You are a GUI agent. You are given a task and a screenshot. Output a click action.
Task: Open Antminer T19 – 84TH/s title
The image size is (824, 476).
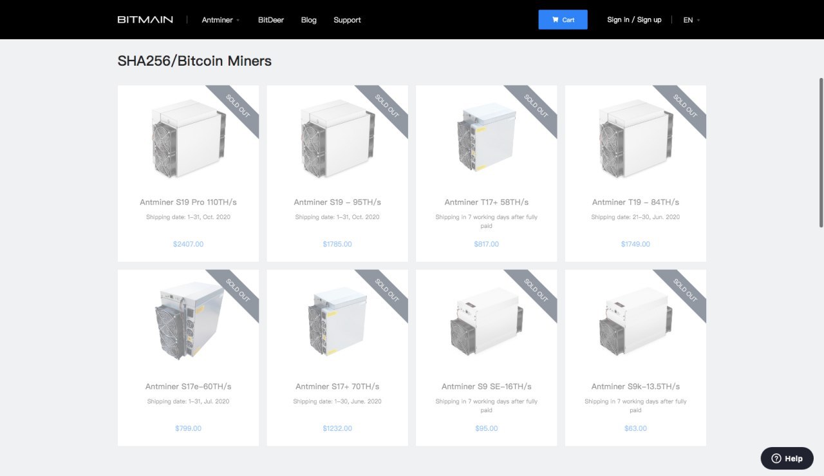(x=635, y=202)
